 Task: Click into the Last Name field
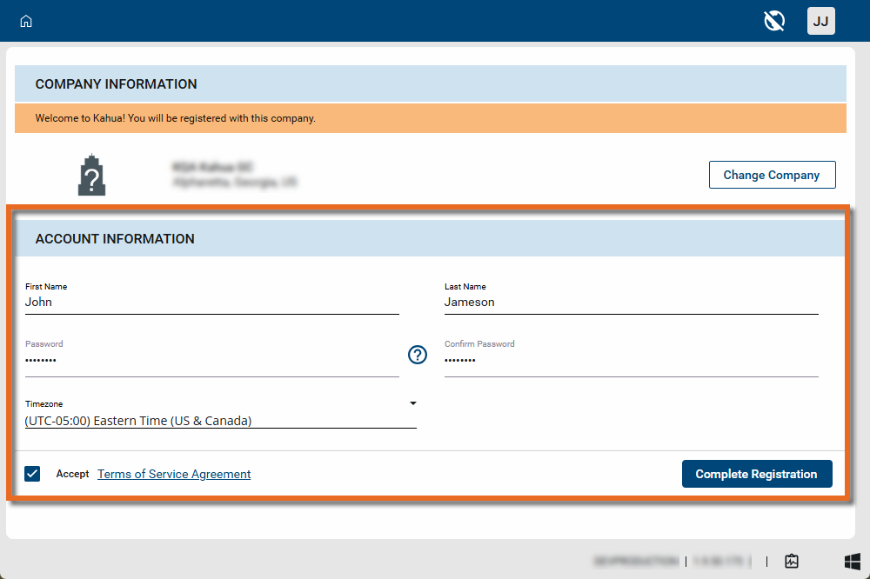click(x=631, y=303)
